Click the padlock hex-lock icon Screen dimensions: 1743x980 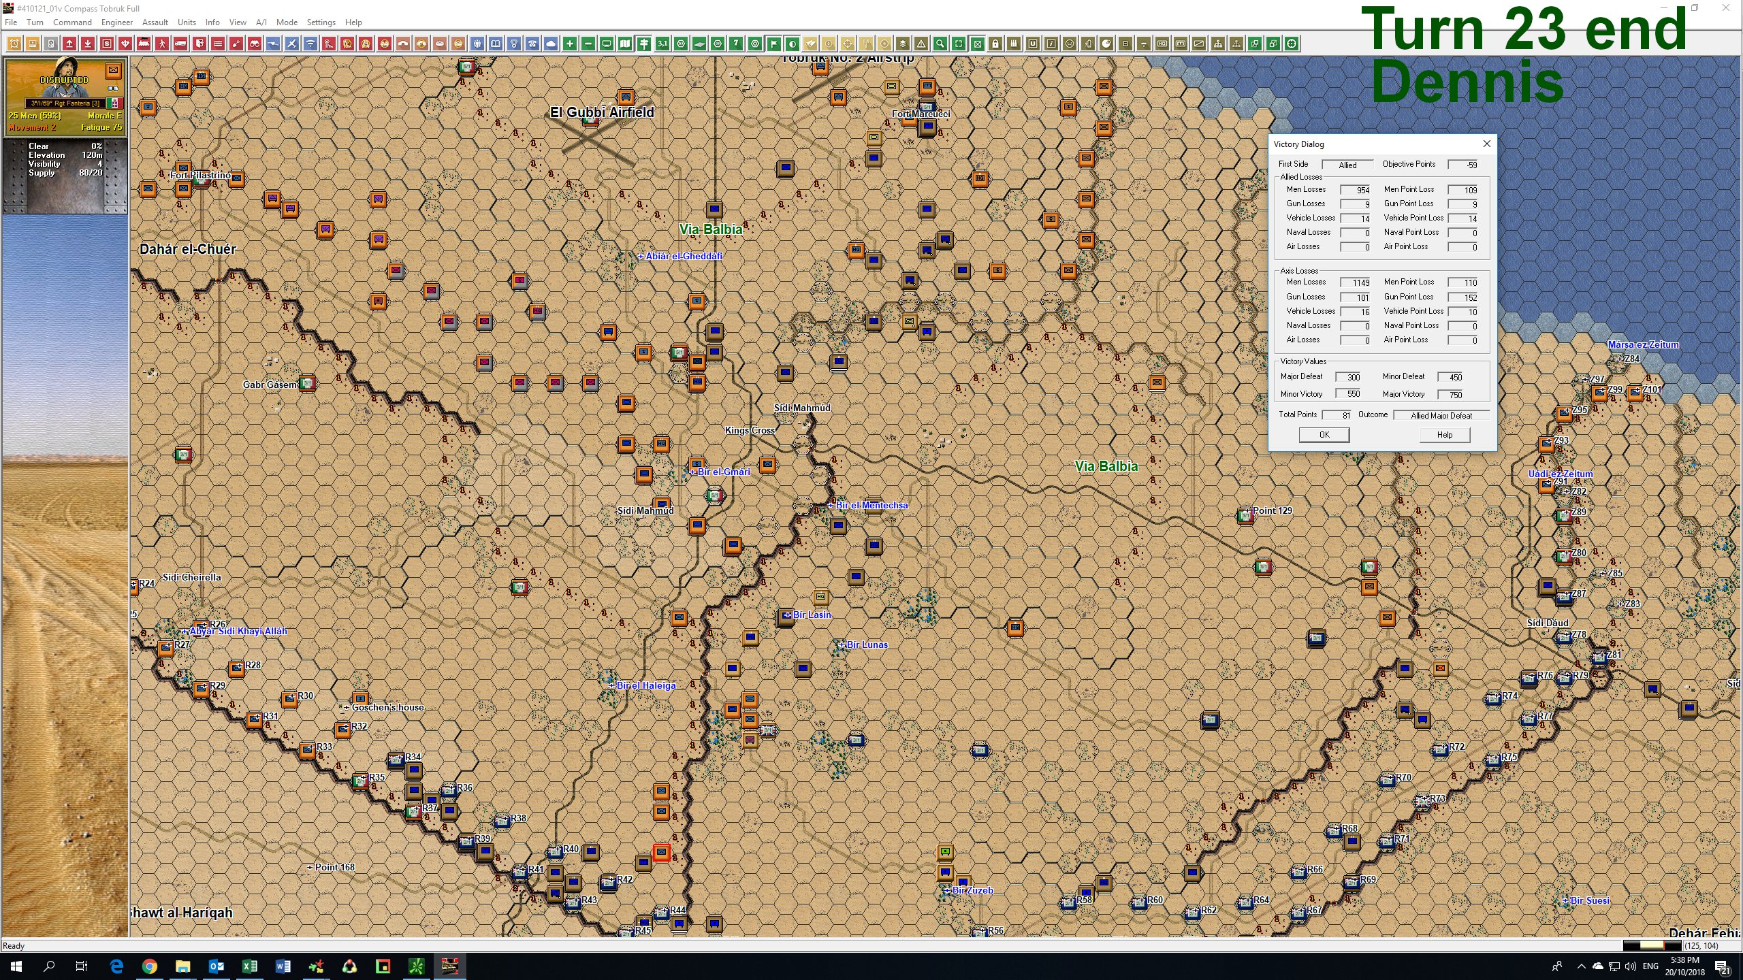pyautogui.click(x=995, y=44)
